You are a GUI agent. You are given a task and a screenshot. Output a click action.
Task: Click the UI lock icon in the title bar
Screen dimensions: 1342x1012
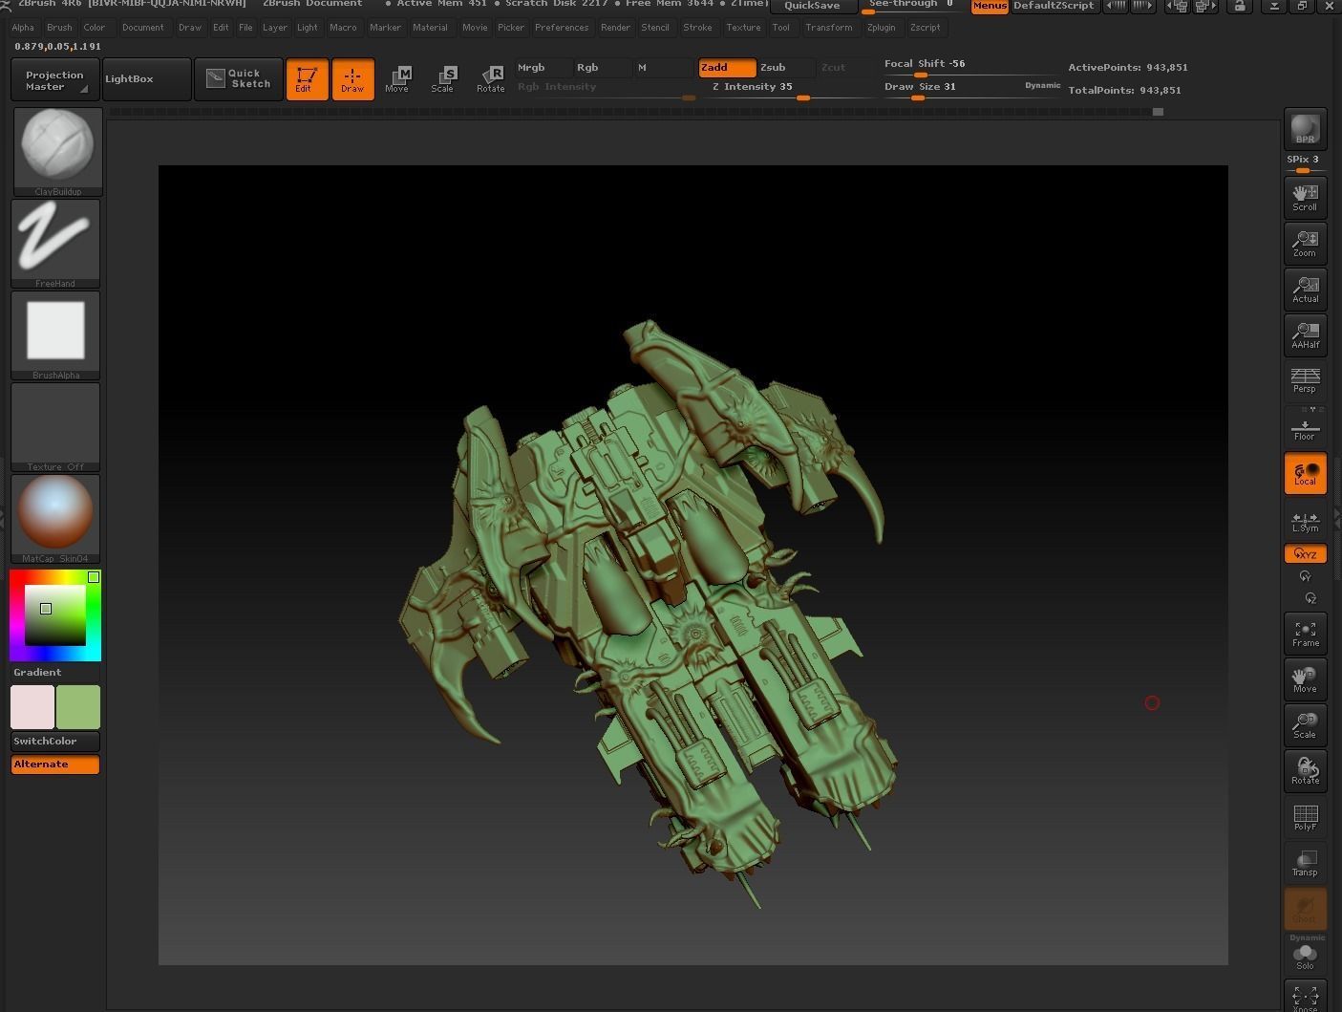(1240, 6)
